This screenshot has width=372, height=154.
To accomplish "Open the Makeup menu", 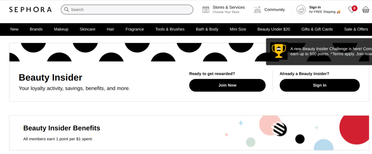I will [61, 29].
